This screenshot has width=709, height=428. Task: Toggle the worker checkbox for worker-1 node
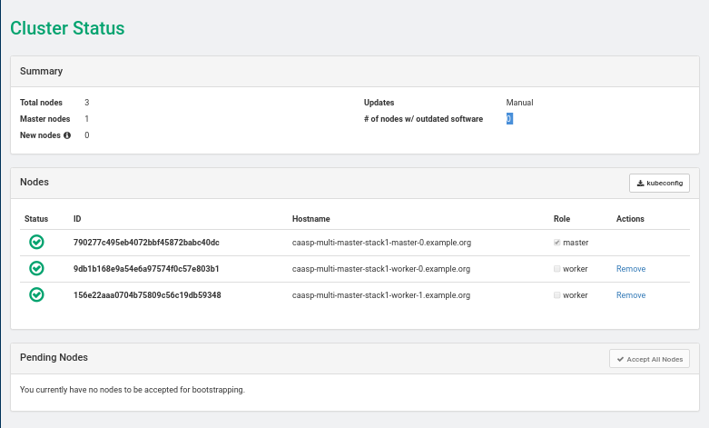point(556,295)
